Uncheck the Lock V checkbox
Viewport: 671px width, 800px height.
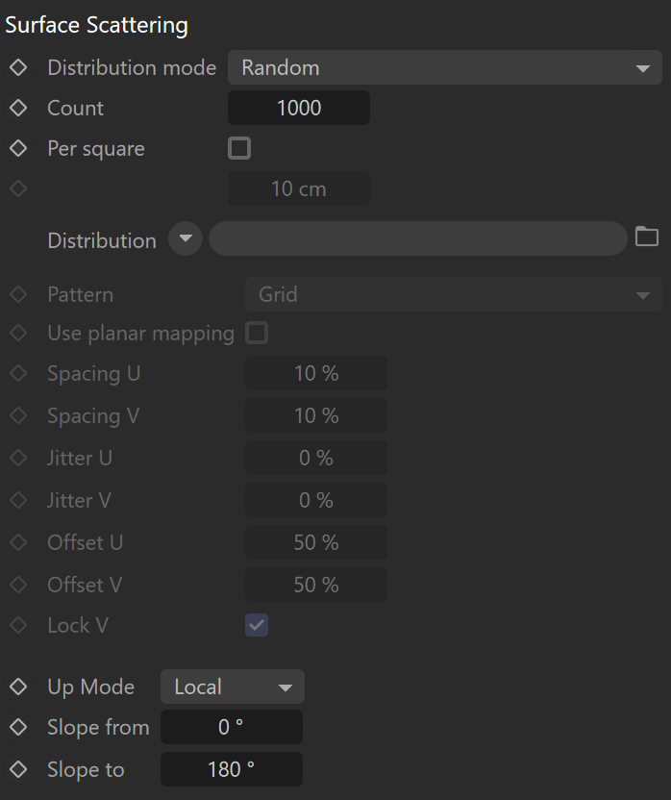[257, 626]
